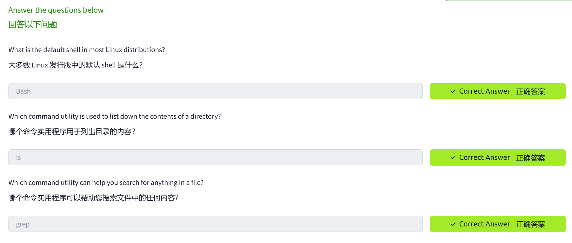The image size is (572, 243).
Task: Click the horizontal divider line beside the heading
Action: pos(338,19)
